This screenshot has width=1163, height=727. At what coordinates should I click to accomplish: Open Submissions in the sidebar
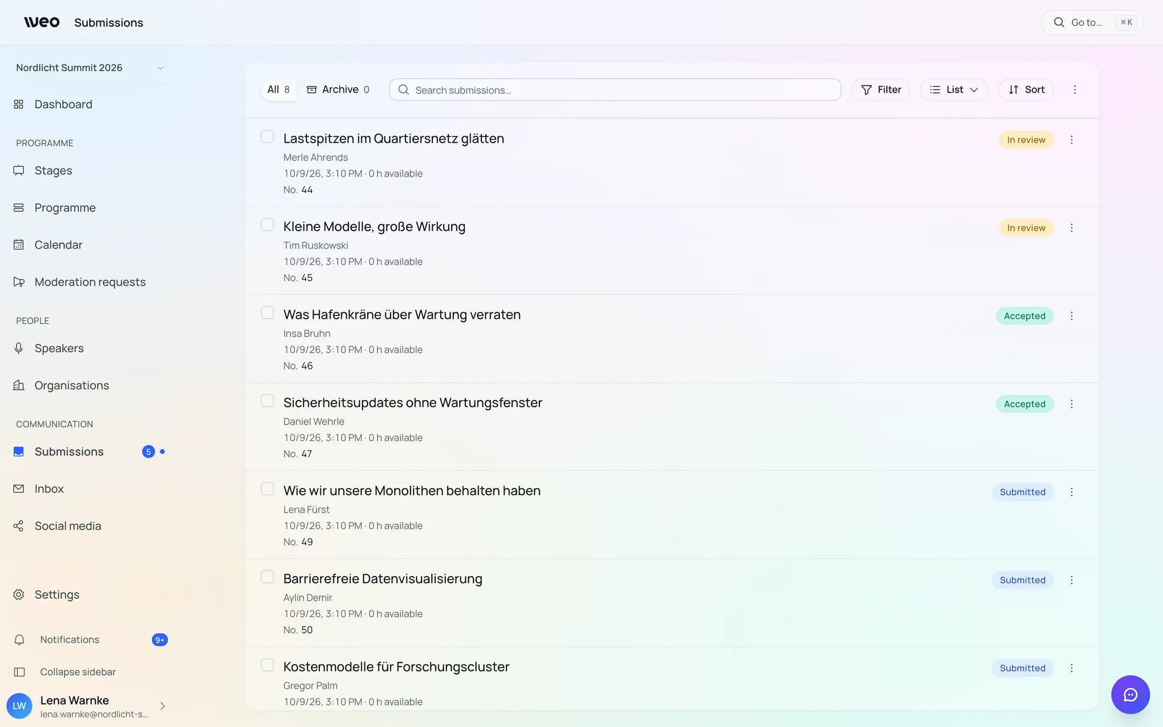coord(89,451)
